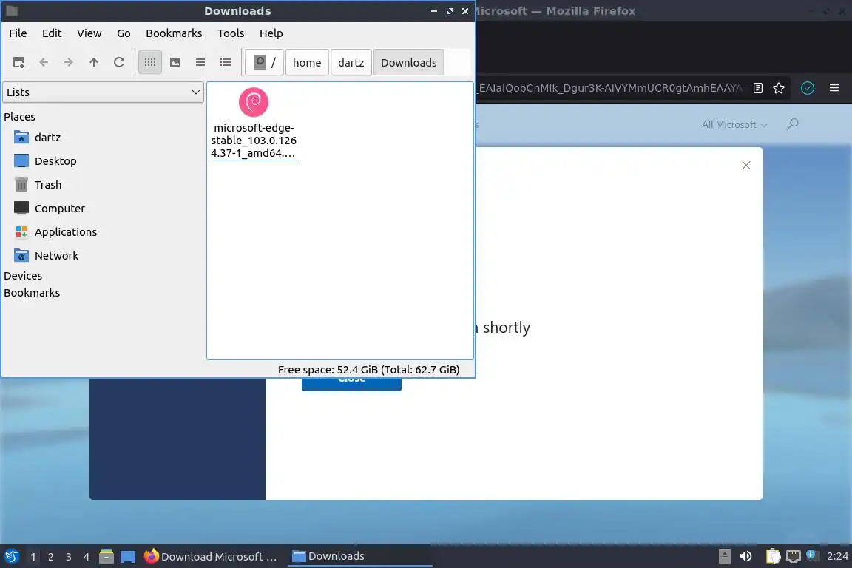Click the free space status bar text
The height and width of the screenshot is (568, 852).
click(368, 370)
